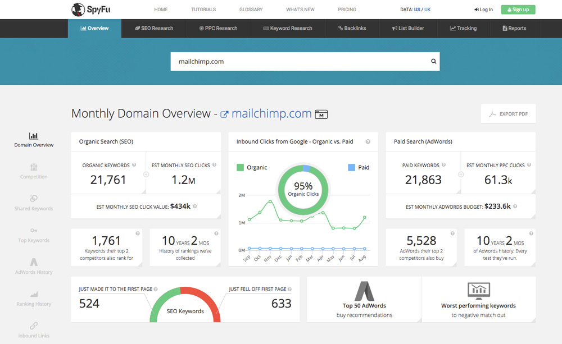Open Top 50 AdWords buy recommendations
Screen dimensions: 562x344
(364, 299)
